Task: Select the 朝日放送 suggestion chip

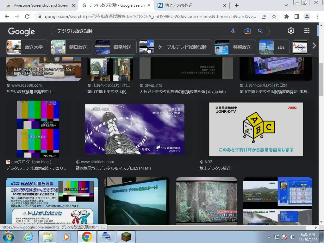Action: [72, 47]
